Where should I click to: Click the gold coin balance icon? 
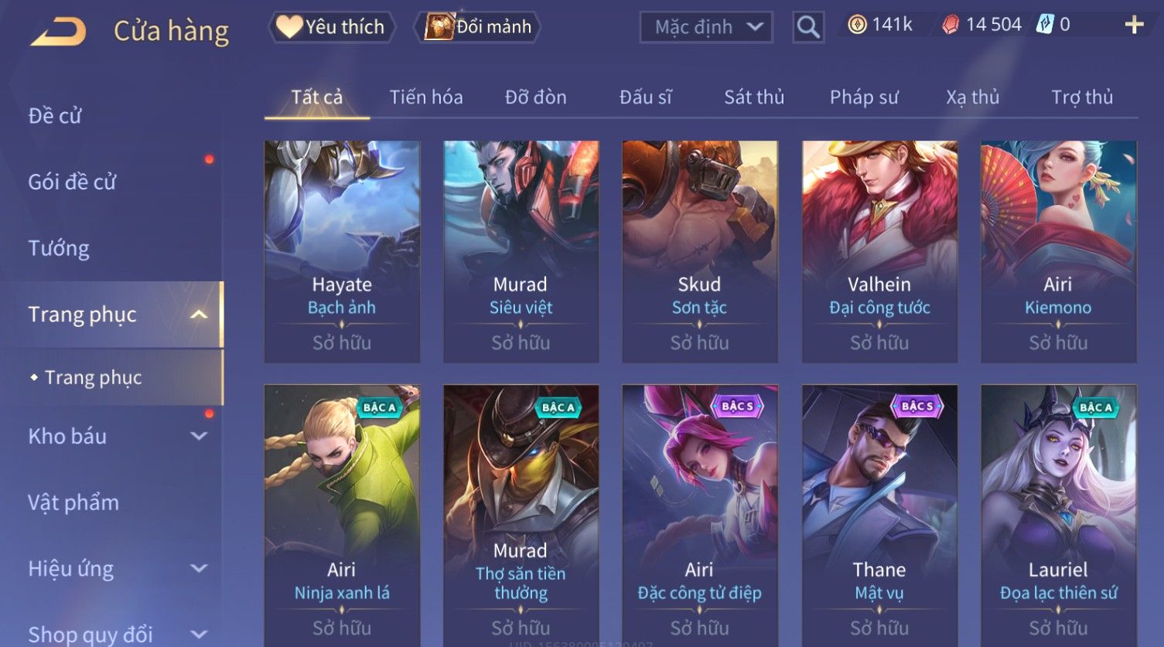(x=857, y=25)
